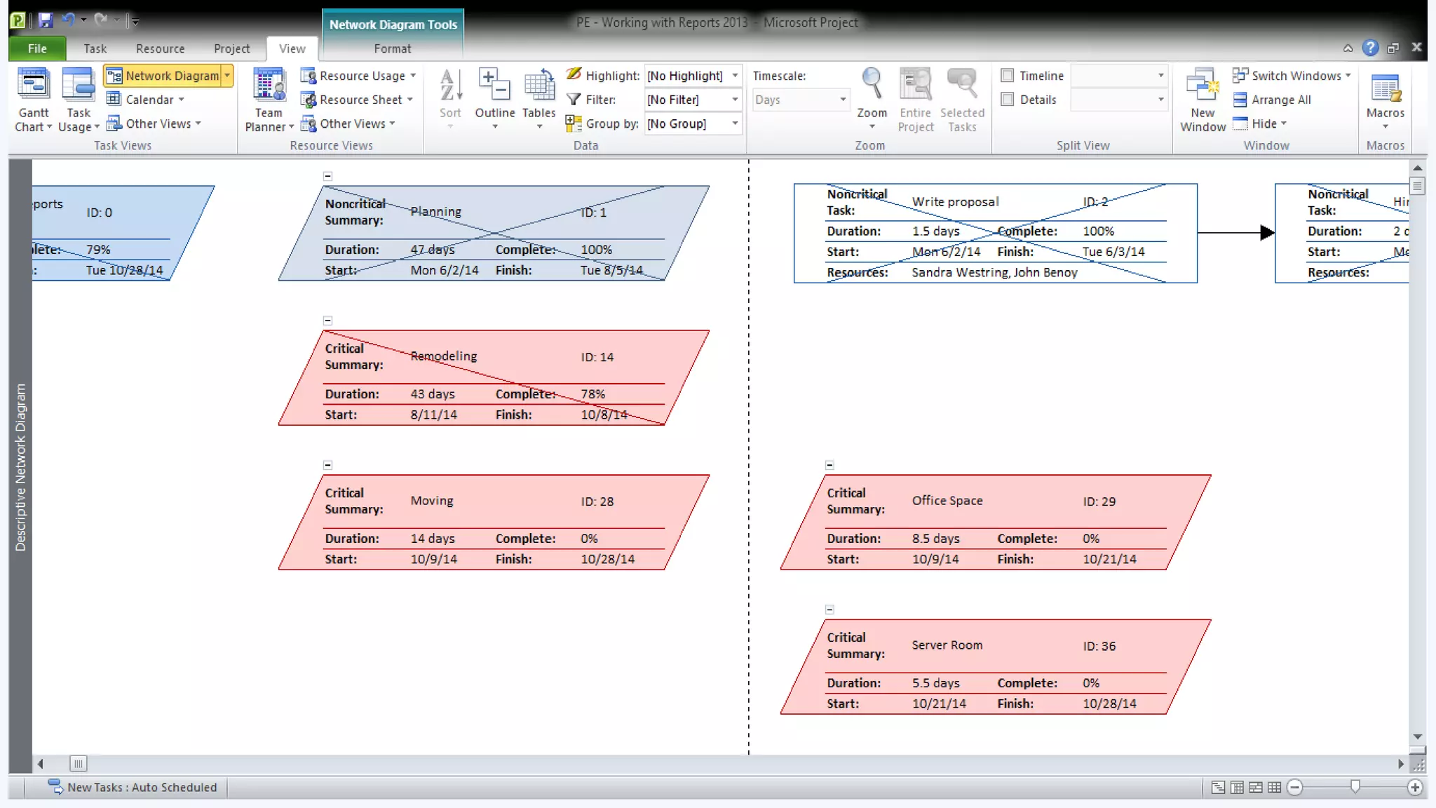Enable the Details checkbox
The width and height of the screenshot is (1436, 808).
(x=1008, y=100)
